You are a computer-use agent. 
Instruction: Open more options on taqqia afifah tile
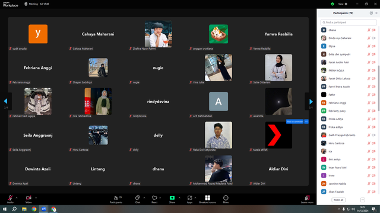306,121
